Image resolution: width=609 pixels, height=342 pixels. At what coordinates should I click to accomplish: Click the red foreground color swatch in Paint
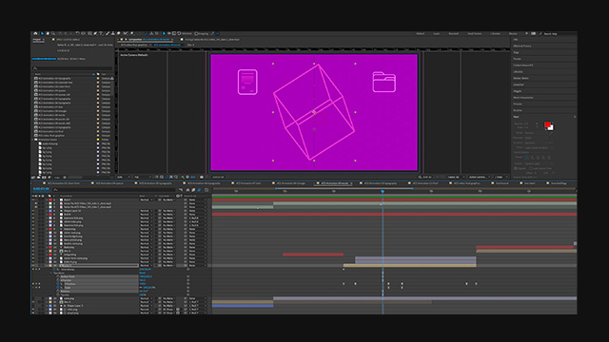coord(547,124)
